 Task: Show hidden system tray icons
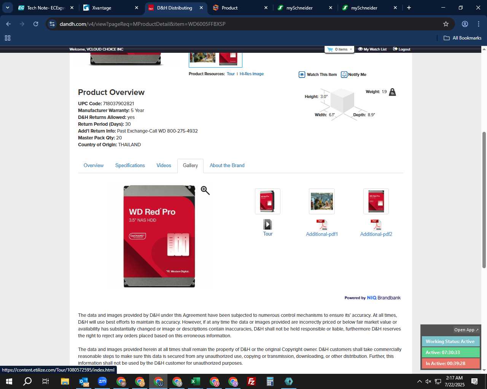click(x=419, y=381)
